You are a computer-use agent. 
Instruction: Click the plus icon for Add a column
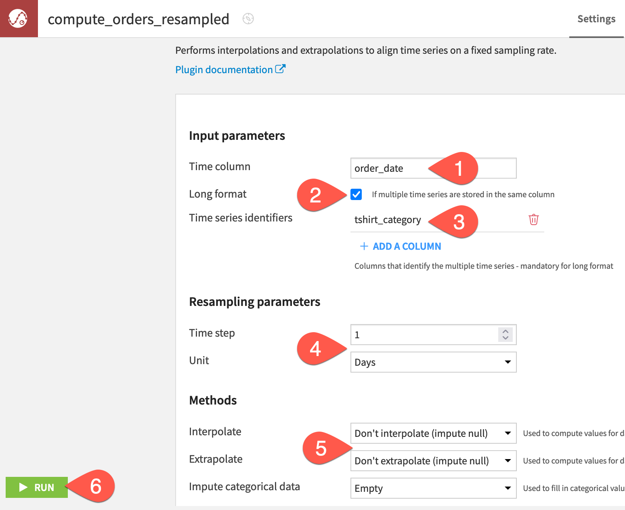[364, 246]
